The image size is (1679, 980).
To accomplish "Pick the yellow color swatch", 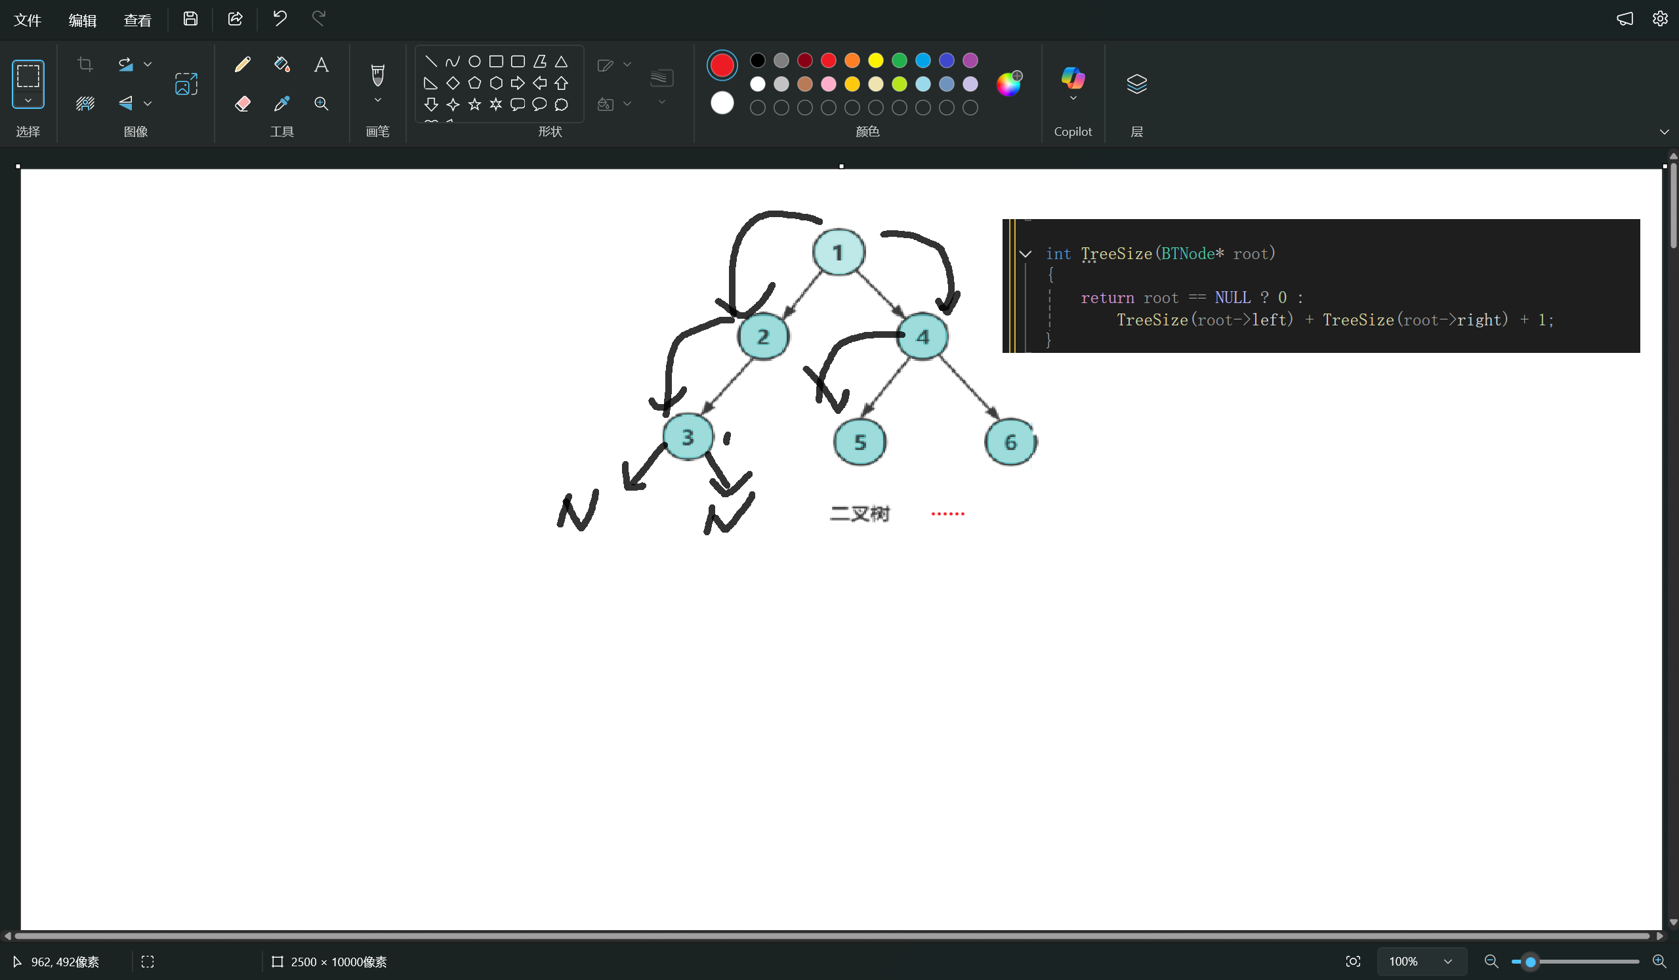I will [x=875, y=60].
